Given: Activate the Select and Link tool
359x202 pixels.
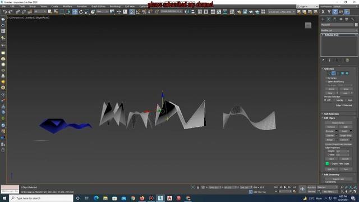Looking at the screenshot, I should [17, 12].
